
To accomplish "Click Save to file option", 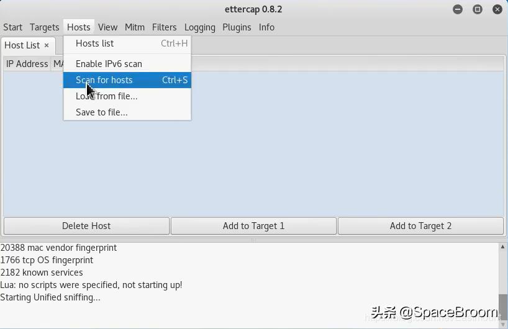I will coord(101,112).
